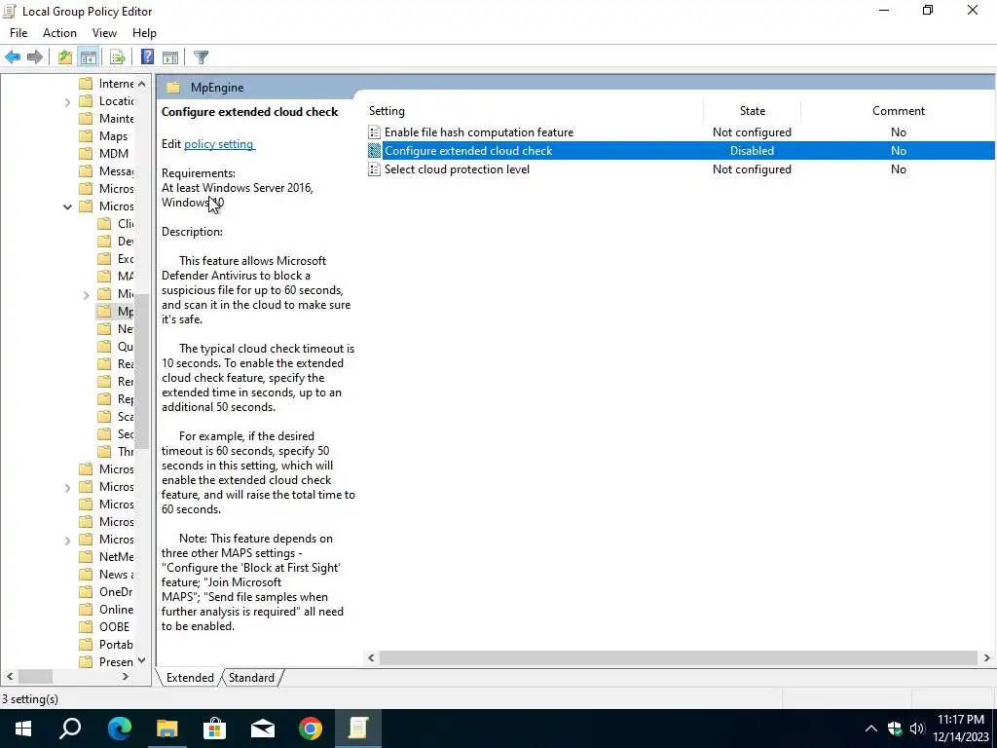
Task: Open the Help menu
Action: [x=144, y=33]
